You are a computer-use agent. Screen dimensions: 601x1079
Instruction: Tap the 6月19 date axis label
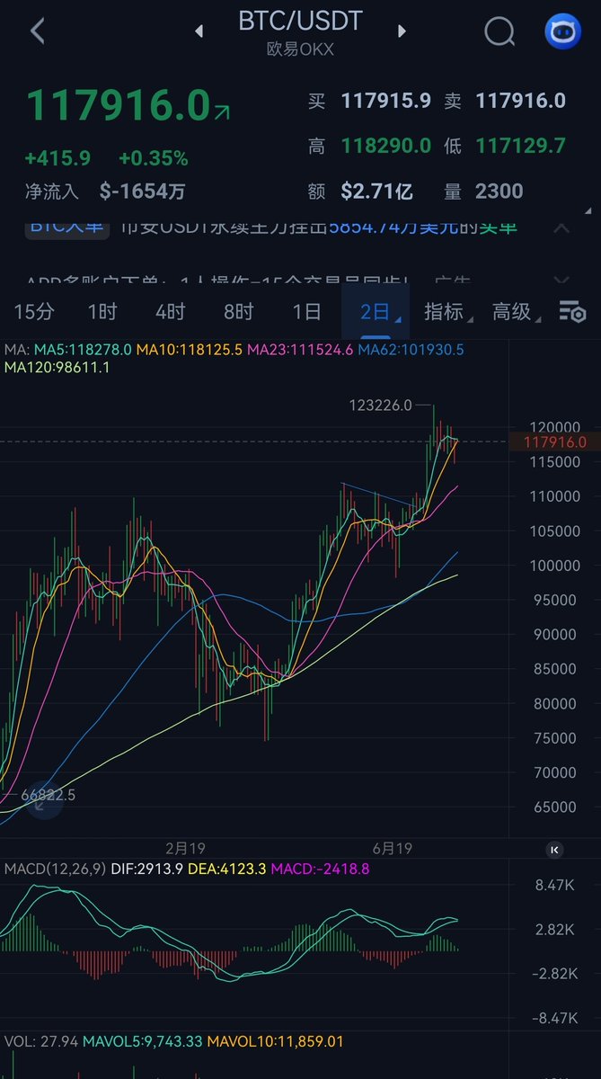point(392,848)
